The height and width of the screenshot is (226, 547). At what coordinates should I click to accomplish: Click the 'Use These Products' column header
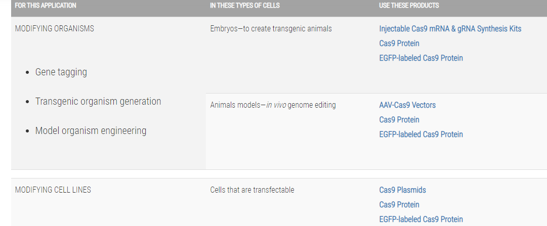click(409, 6)
